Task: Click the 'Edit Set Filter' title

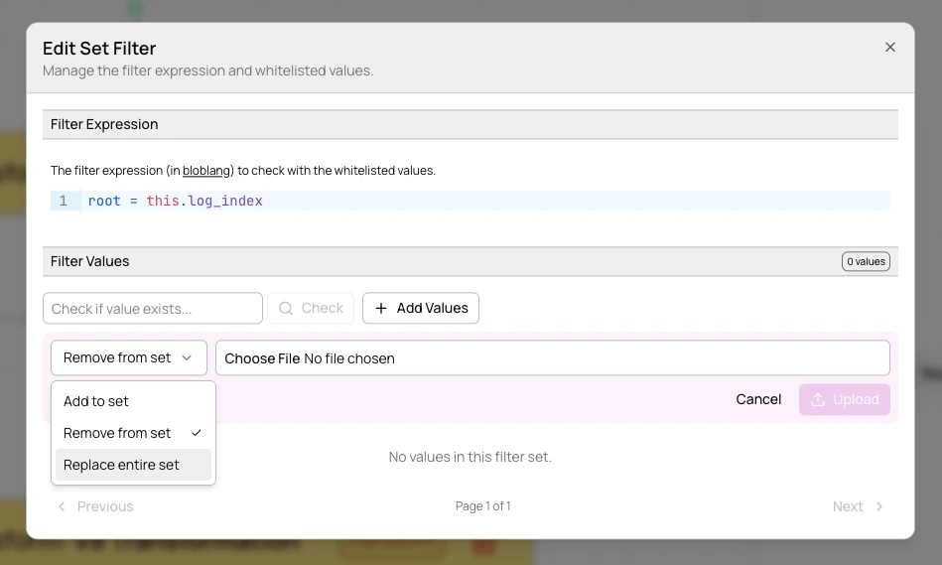Action: [99, 48]
